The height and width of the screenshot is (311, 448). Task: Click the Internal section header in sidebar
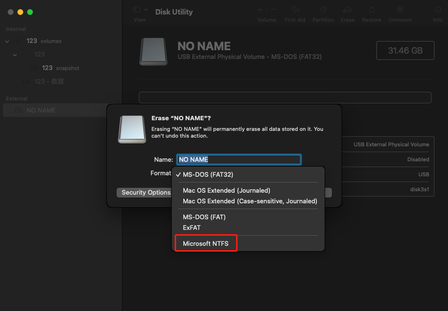click(15, 29)
